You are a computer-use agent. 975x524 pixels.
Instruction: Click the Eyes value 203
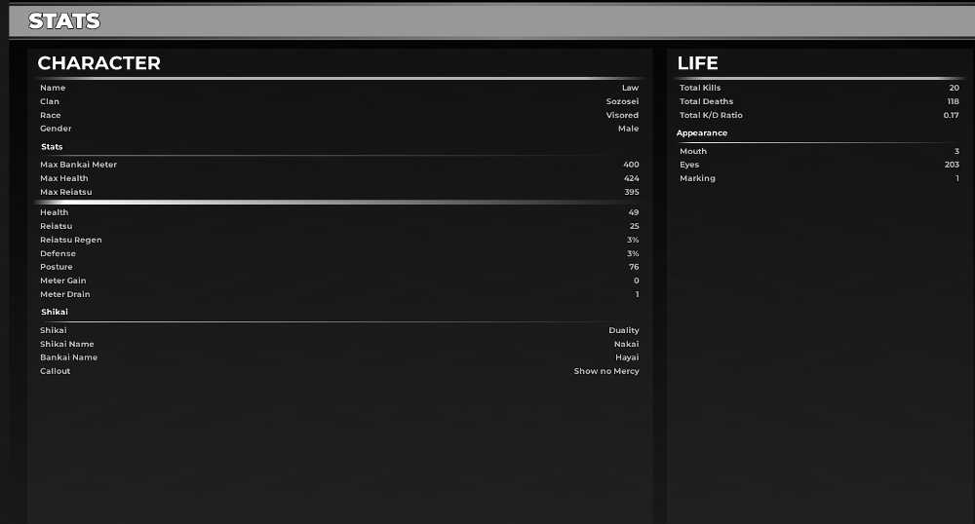click(952, 165)
